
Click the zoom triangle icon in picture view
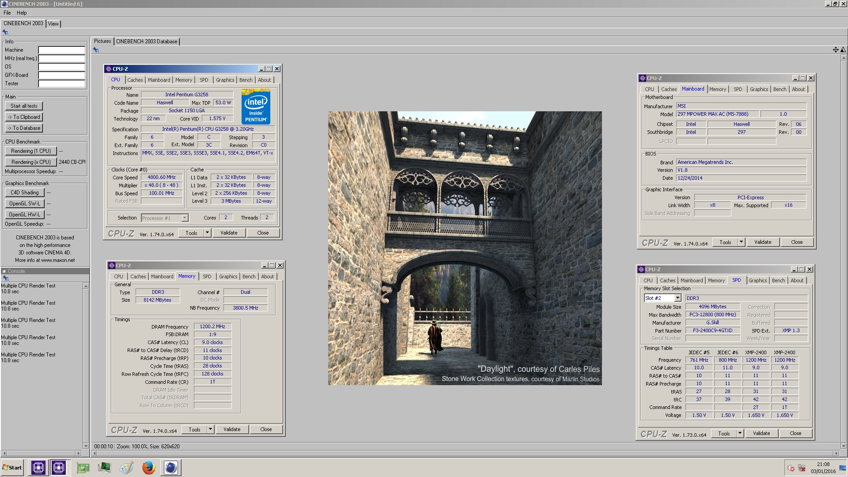click(x=843, y=50)
